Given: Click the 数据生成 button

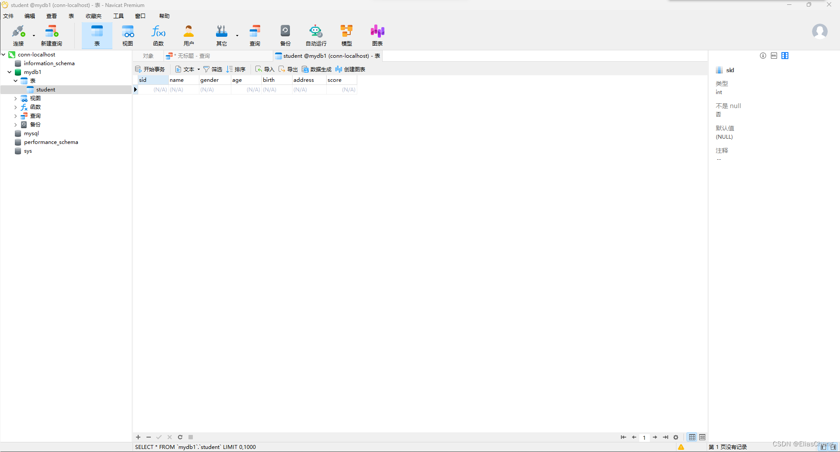Looking at the screenshot, I should pyautogui.click(x=317, y=69).
